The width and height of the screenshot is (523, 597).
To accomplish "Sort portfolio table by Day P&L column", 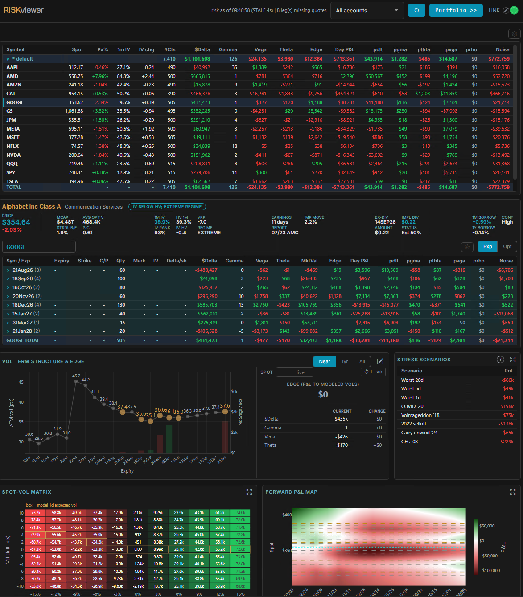I will (345, 49).
